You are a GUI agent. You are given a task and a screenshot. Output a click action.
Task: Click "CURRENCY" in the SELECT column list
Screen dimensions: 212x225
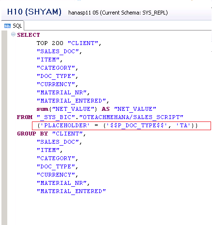pyautogui.click(x=56, y=84)
